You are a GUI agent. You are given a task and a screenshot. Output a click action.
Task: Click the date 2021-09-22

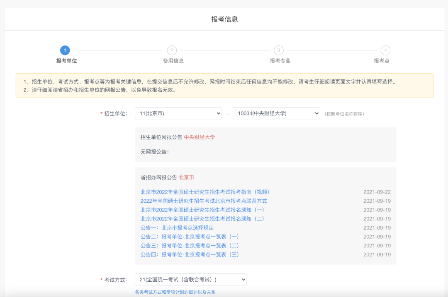377,192
